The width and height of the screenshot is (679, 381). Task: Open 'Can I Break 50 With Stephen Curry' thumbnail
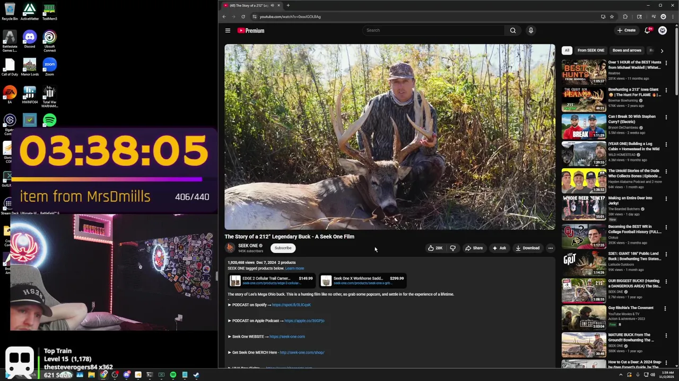pyautogui.click(x=584, y=126)
